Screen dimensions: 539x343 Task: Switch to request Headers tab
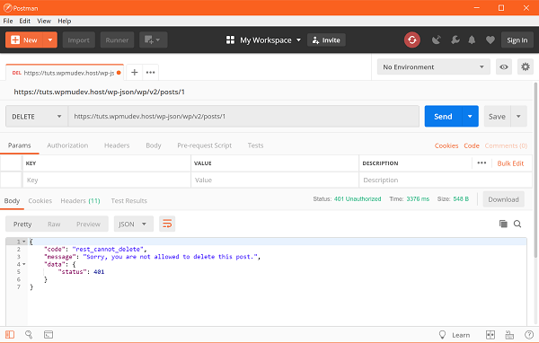(117, 145)
